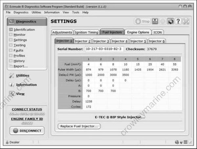Click the Information 'i' icon
Viewport: 197px width, 149px height.
click(11, 85)
